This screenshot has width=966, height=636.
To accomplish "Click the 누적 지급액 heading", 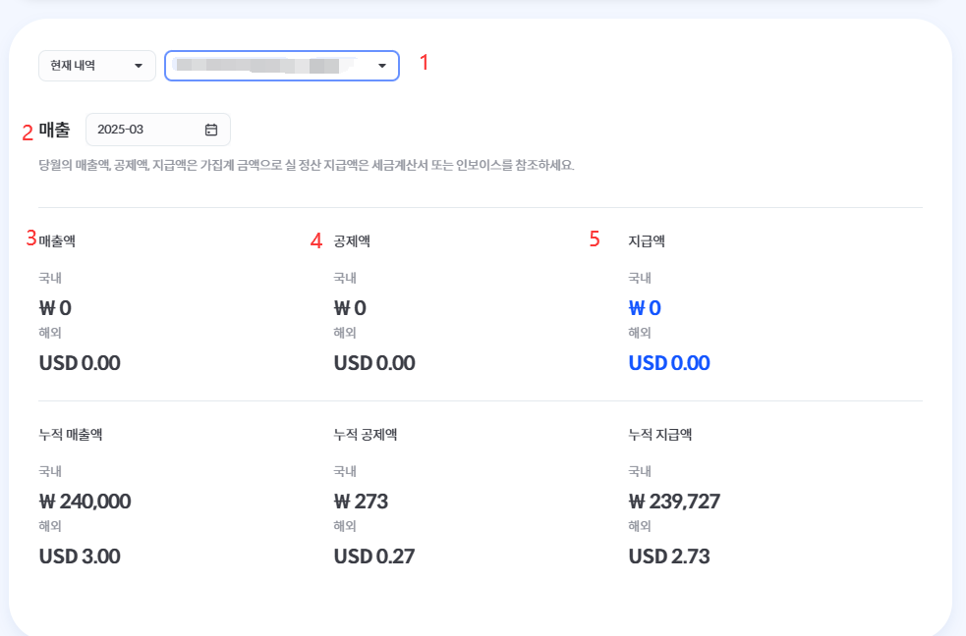I will pyautogui.click(x=659, y=435).
